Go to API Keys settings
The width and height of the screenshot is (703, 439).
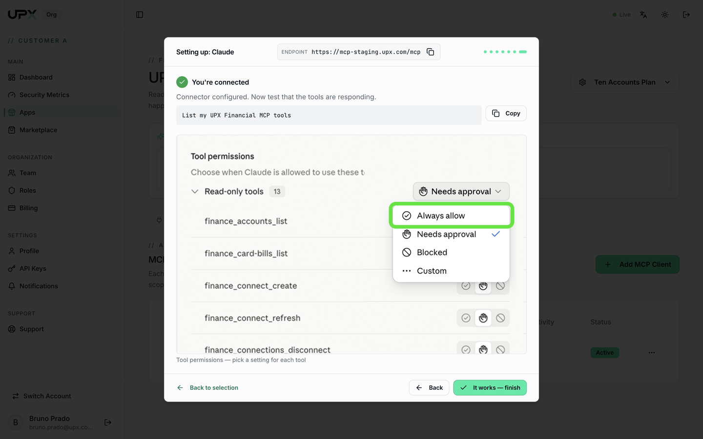pos(62,268)
